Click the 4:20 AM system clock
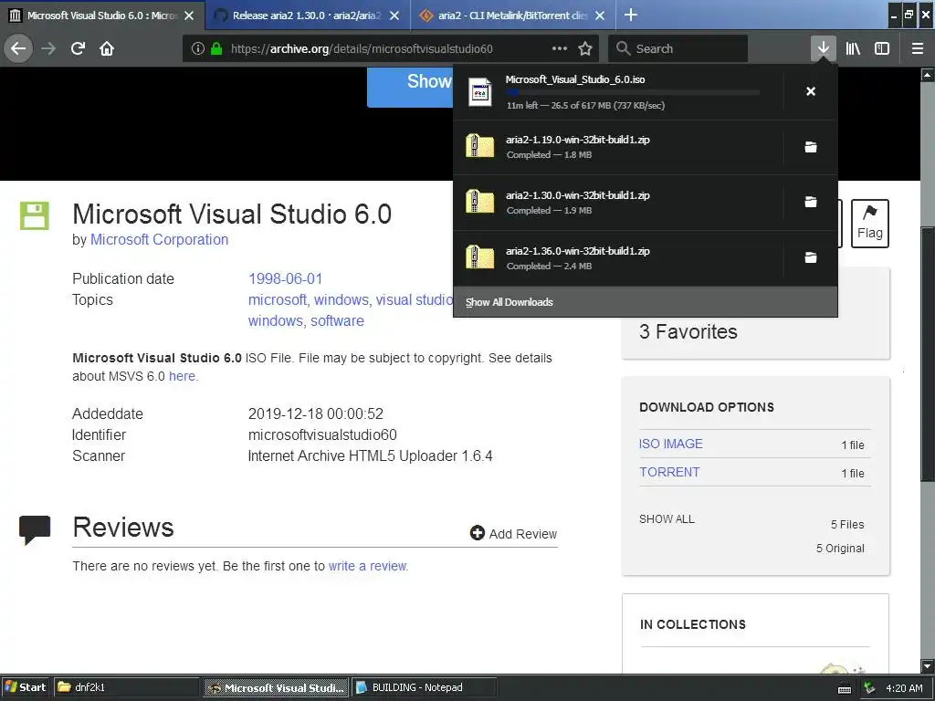The height and width of the screenshot is (701, 935). tap(904, 688)
